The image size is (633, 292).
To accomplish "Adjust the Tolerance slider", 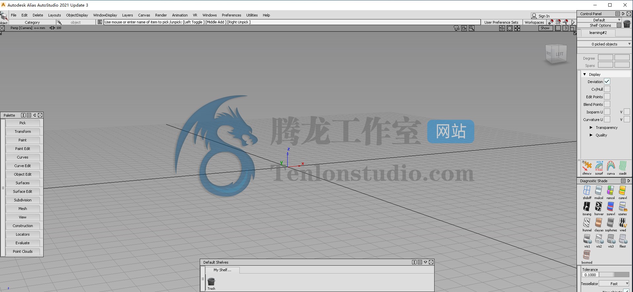I will (614, 275).
